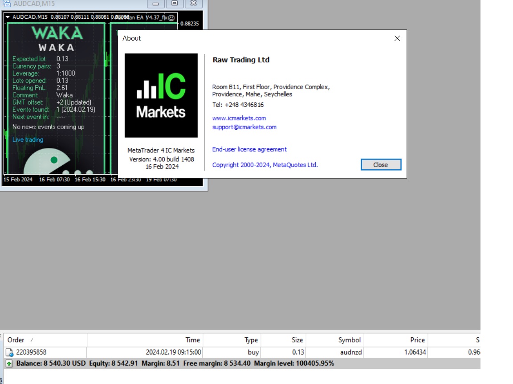Click the open time 2024.02.19 09:15:00
The height and width of the screenshot is (384, 513).
pos(173,352)
